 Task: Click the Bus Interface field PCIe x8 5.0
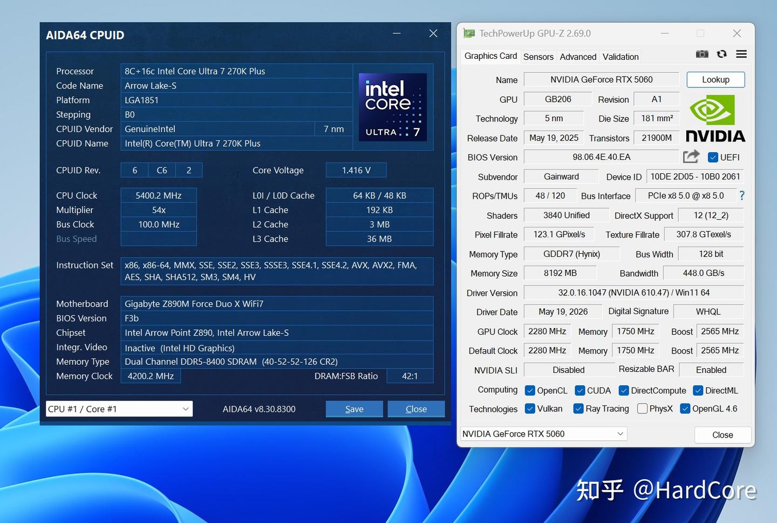point(686,195)
